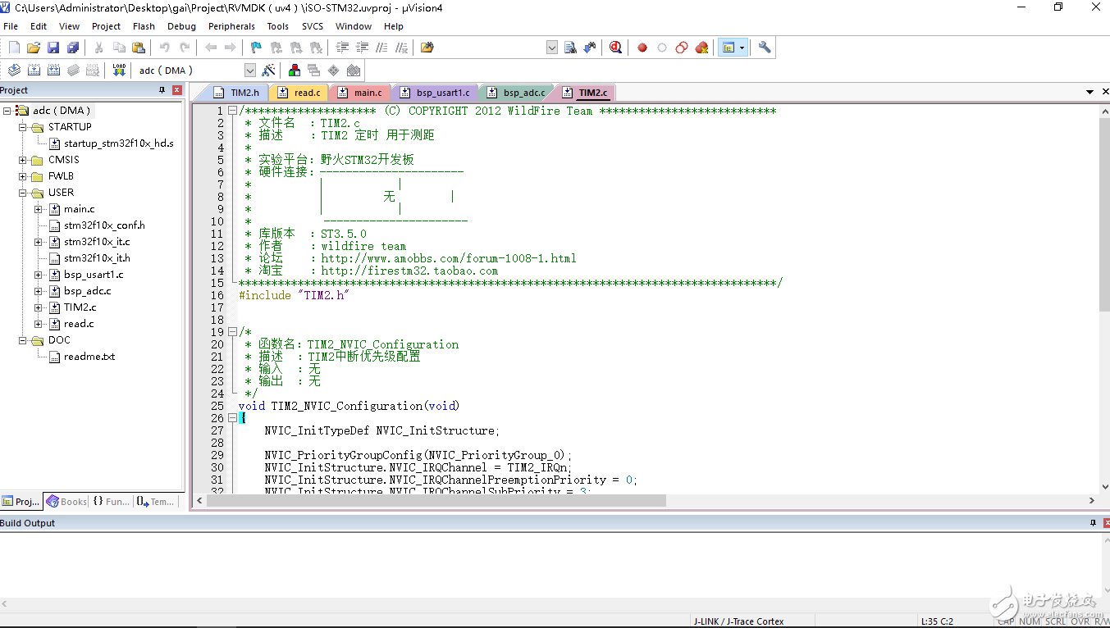This screenshot has height=628, width=1110.
Task: Select stm32f10x_conf.h in the project tree
Action: tap(104, 225)
